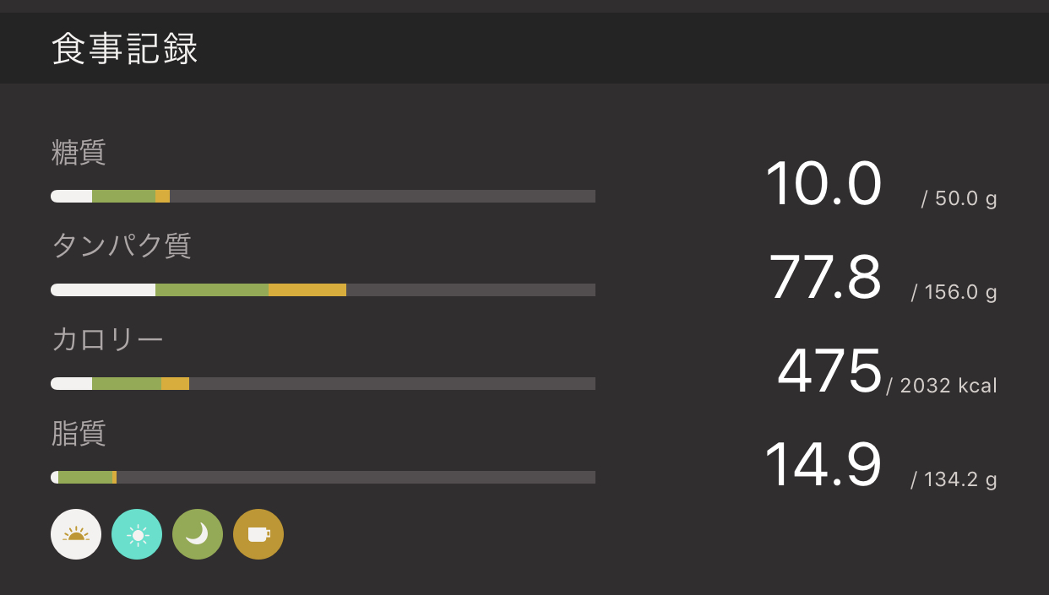Open the gold cup snack icon
This screenshot has width=1049, height=595.
click(258, 534)
